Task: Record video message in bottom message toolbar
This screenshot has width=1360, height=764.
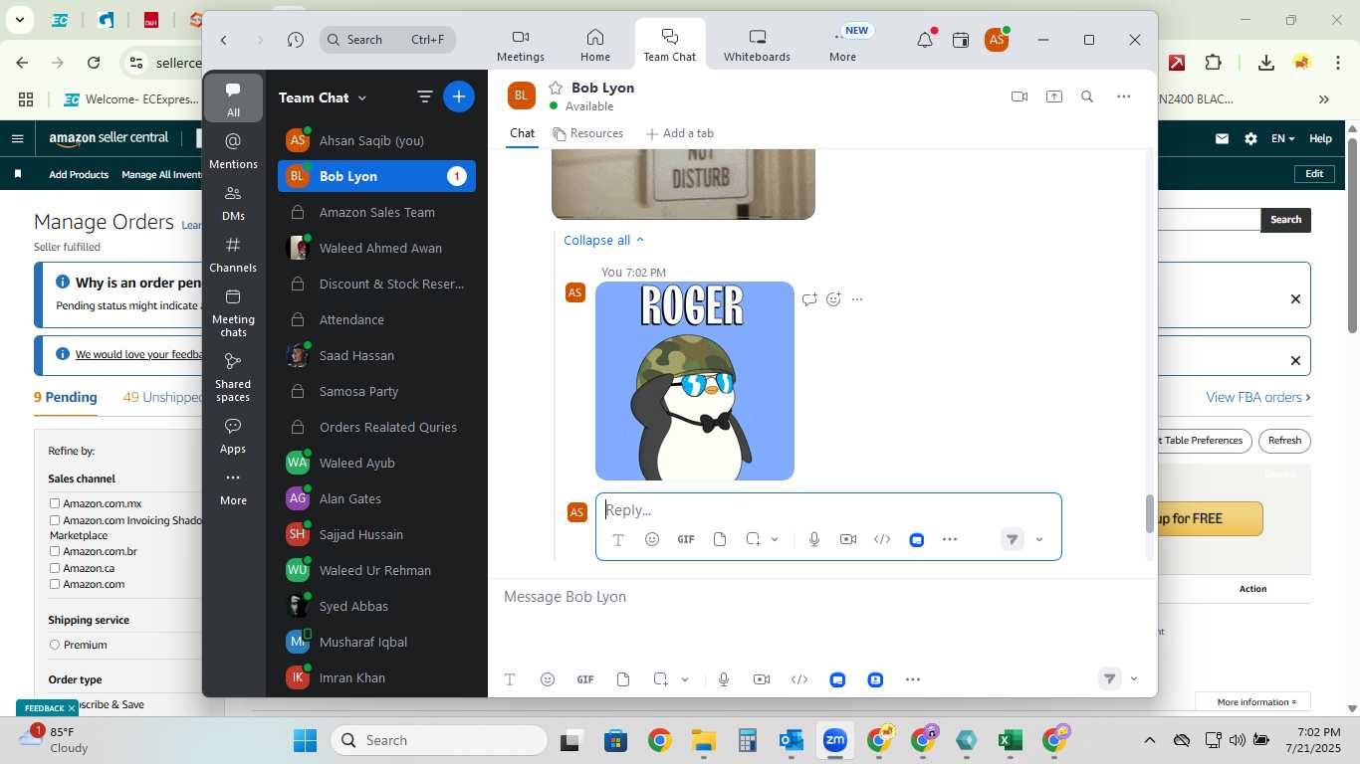Action: coord(762,679)
